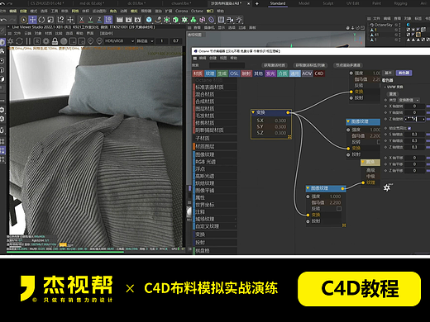Collapse the selected transform node with S.X values

(253, 112)
